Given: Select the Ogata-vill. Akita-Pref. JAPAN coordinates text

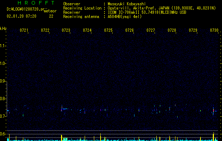Looking at the screenshot, I should pyautogui.click(x=162, y=8).
